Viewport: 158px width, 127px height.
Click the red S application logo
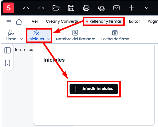8,8
